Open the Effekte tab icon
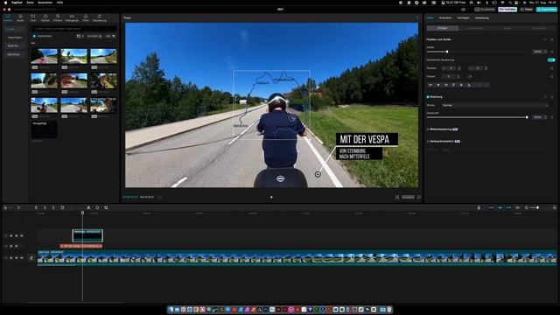 pos(58,17)
